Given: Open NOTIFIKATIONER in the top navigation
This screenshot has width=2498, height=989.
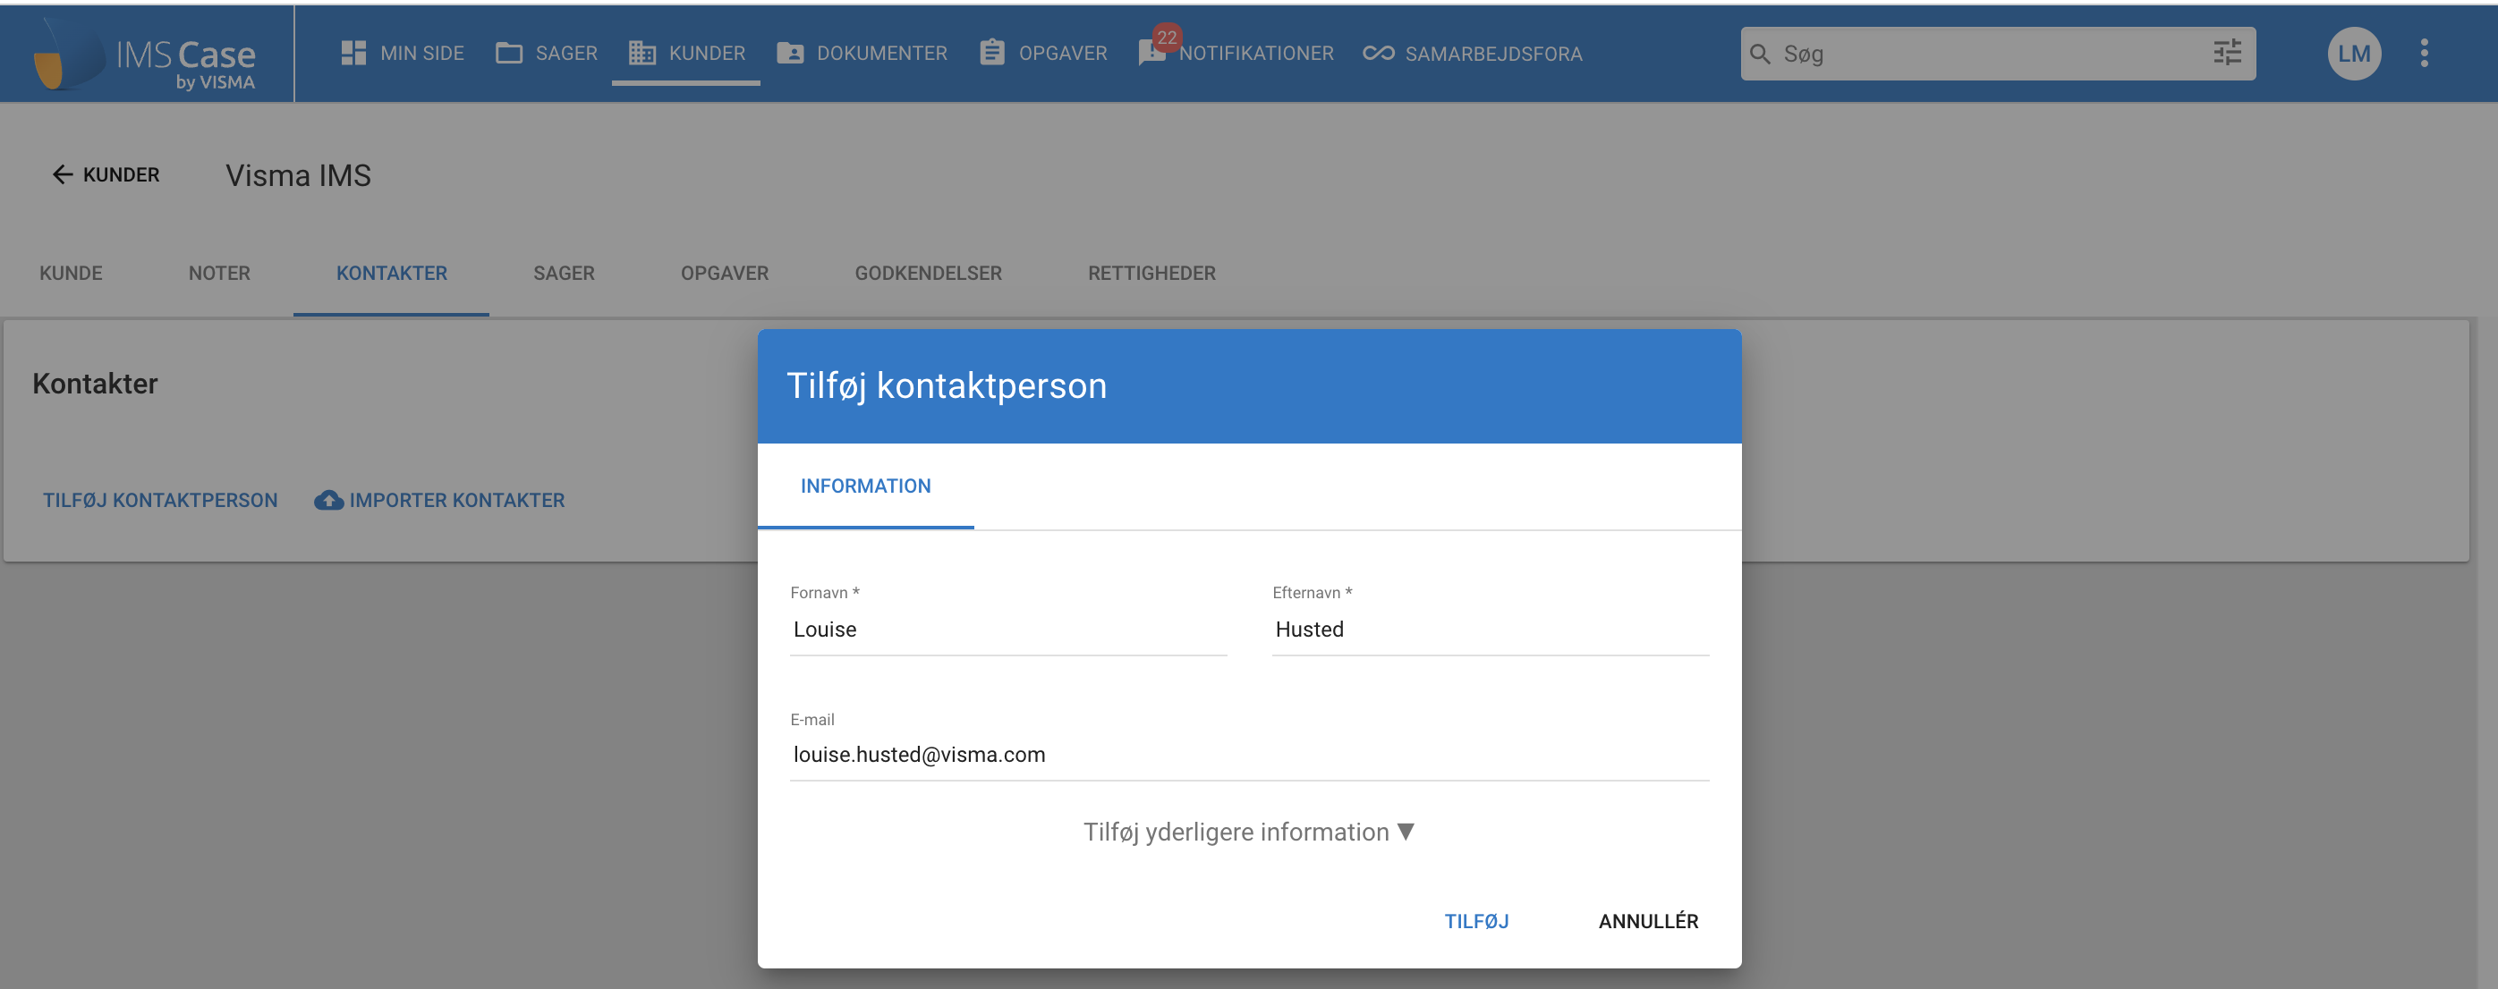Looking at the screenshot, I should click(1256, 54).
